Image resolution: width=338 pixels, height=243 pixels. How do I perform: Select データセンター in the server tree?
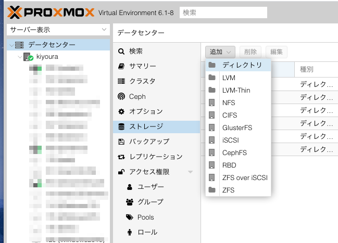click(x=58, y=45)
